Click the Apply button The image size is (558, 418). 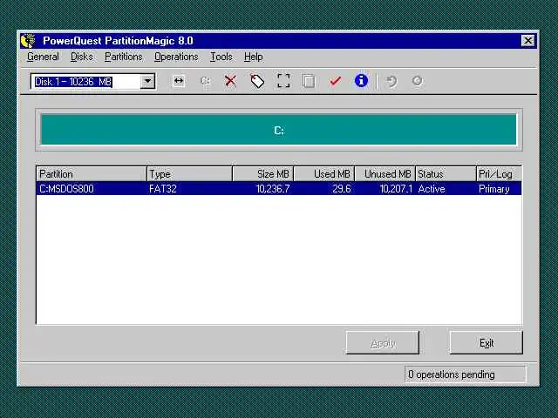(x=383, y=343)
